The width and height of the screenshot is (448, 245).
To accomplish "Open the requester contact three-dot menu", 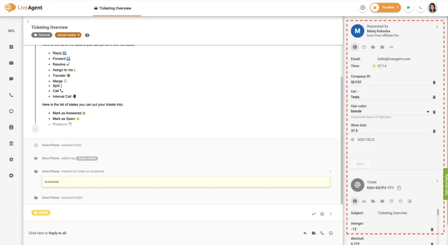I will pos(437,27).
